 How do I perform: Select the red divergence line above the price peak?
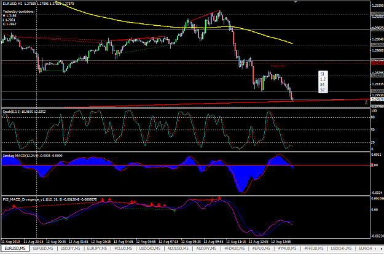point(205,15)
